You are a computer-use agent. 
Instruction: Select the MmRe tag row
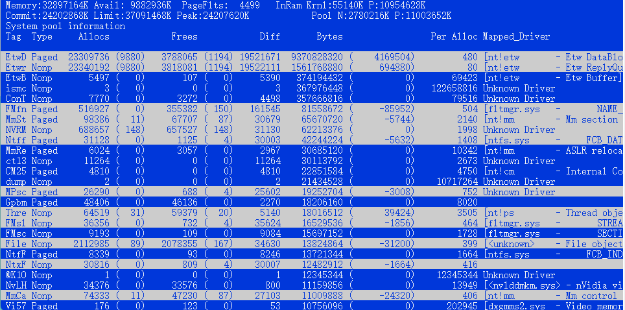(x=312, y=150)
